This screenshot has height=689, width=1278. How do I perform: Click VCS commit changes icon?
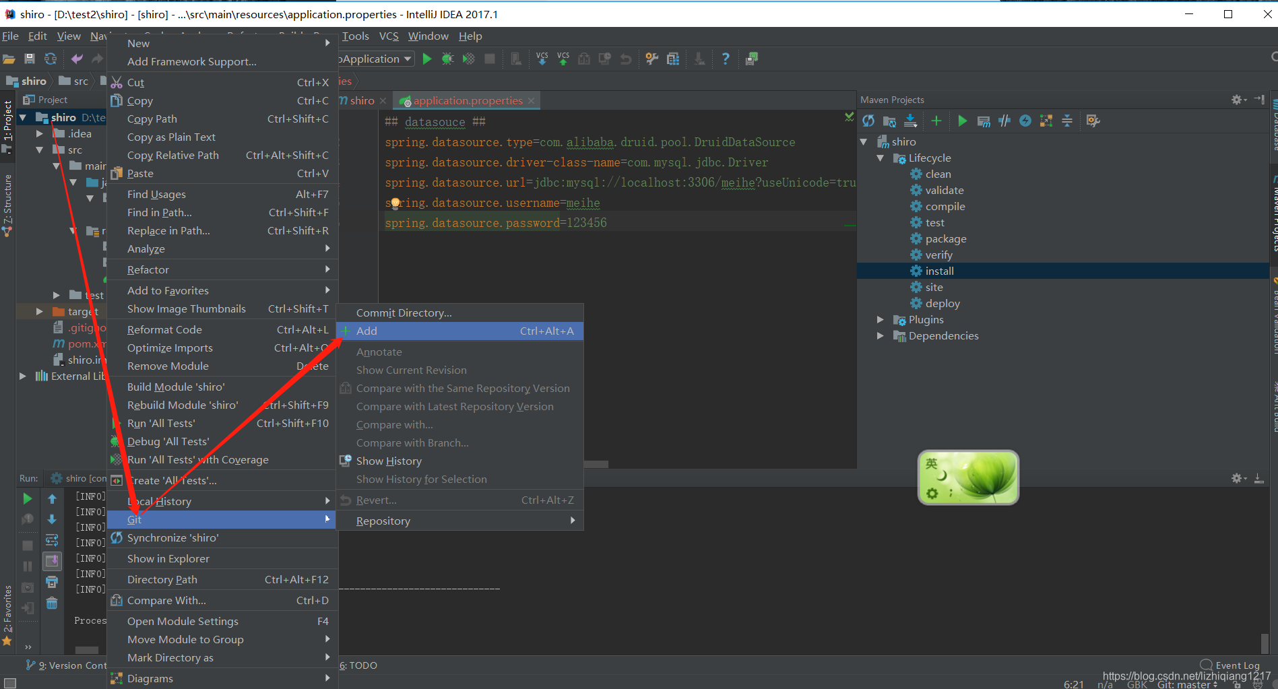(x=563, y=59)
